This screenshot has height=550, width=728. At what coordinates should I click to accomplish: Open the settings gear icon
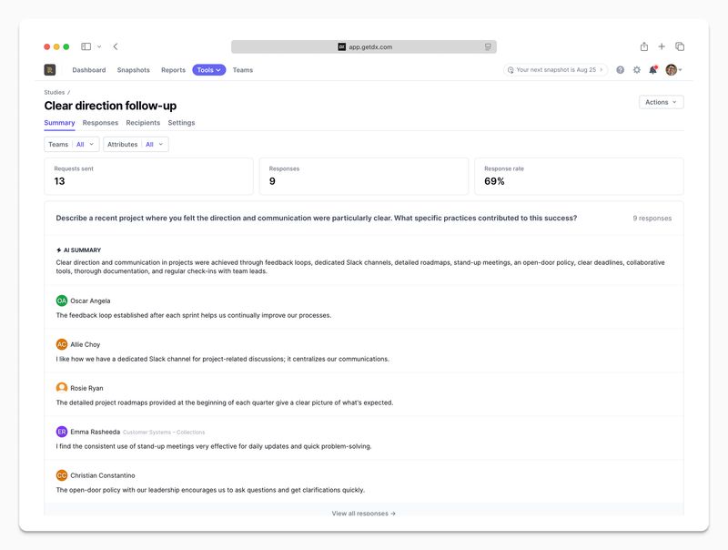(x=637, y=70)
